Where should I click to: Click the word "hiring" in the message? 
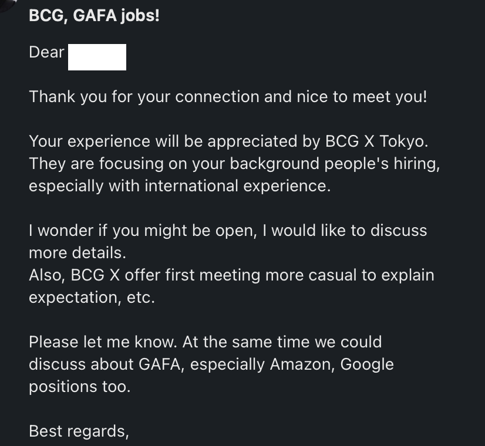pyautogui.click(x=415, y=164)
